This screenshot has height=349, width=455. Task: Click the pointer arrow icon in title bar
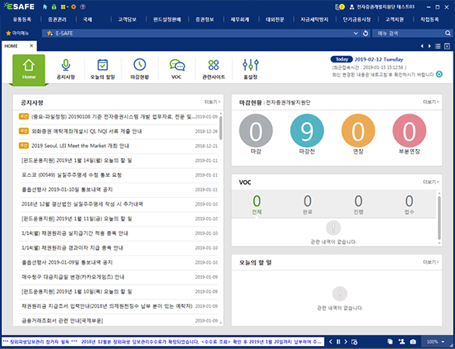point(45,7)
